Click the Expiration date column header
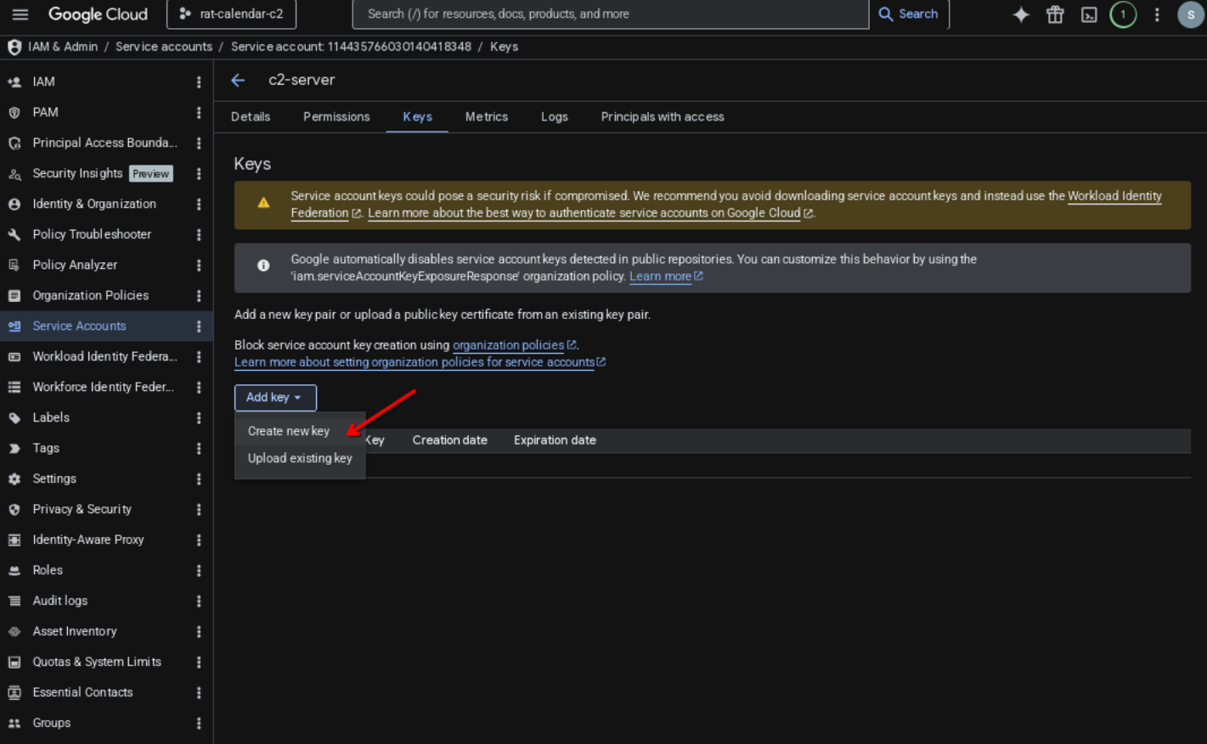The height and width of the screenshot is (744, 1207). [555, 440]
